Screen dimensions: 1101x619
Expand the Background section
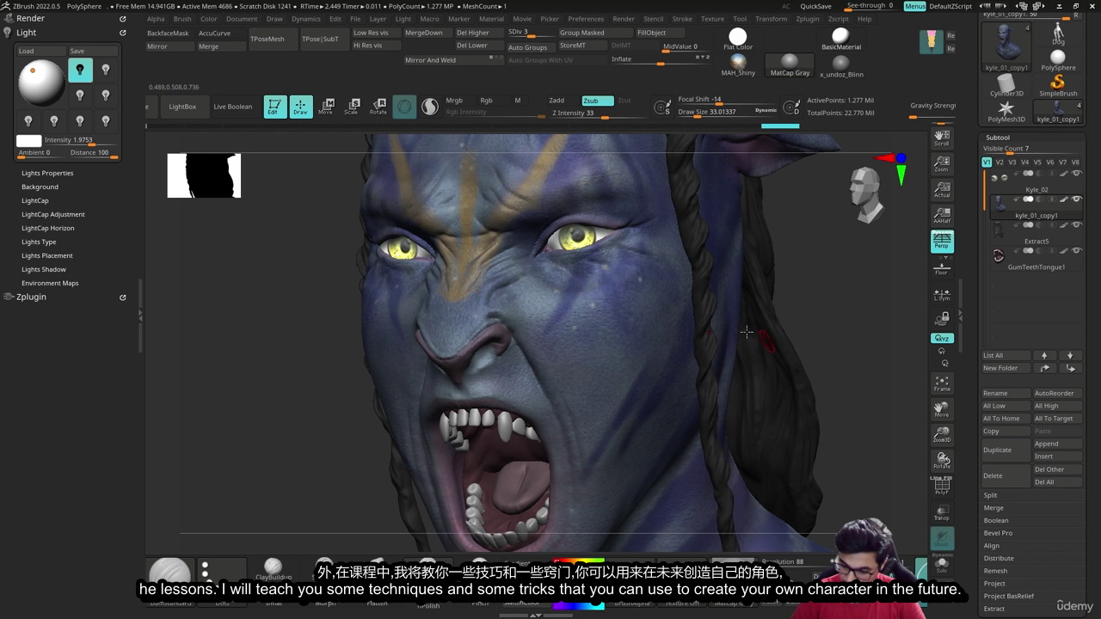point(40,187)
